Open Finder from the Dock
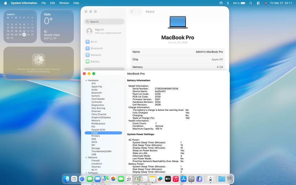Viewport: 296px width, 185px height. [x=66, y=179]
